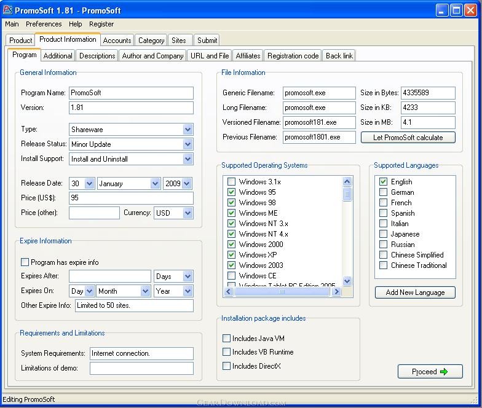
Task: Open the Additional sub-tab
Action: tap(58, 55)
